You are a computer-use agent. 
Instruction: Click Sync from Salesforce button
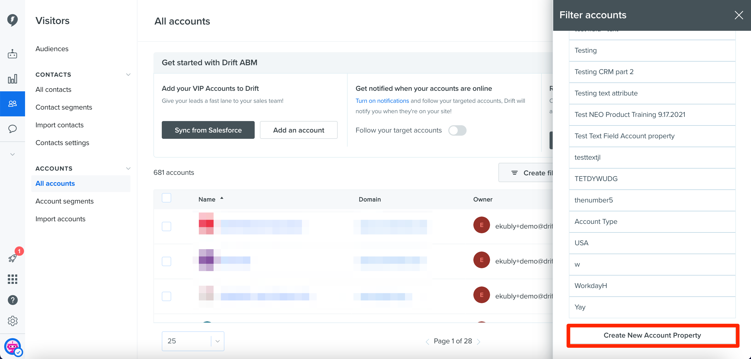pos(208,130)
